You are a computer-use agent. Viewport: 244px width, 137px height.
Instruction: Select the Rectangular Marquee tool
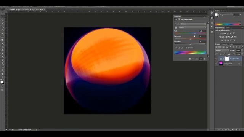pos(2,17)
